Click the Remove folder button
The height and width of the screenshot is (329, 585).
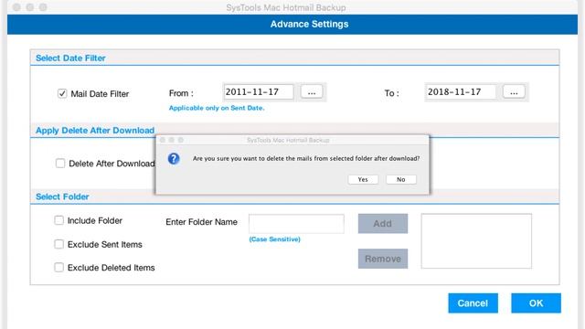(383, 259)
